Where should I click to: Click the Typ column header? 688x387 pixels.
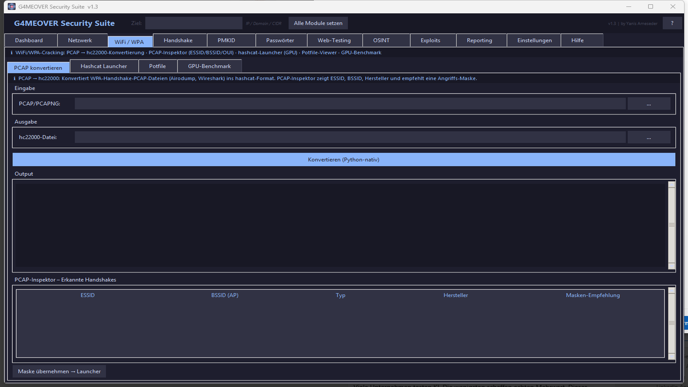pyautogui.click(x=340, y=295)
